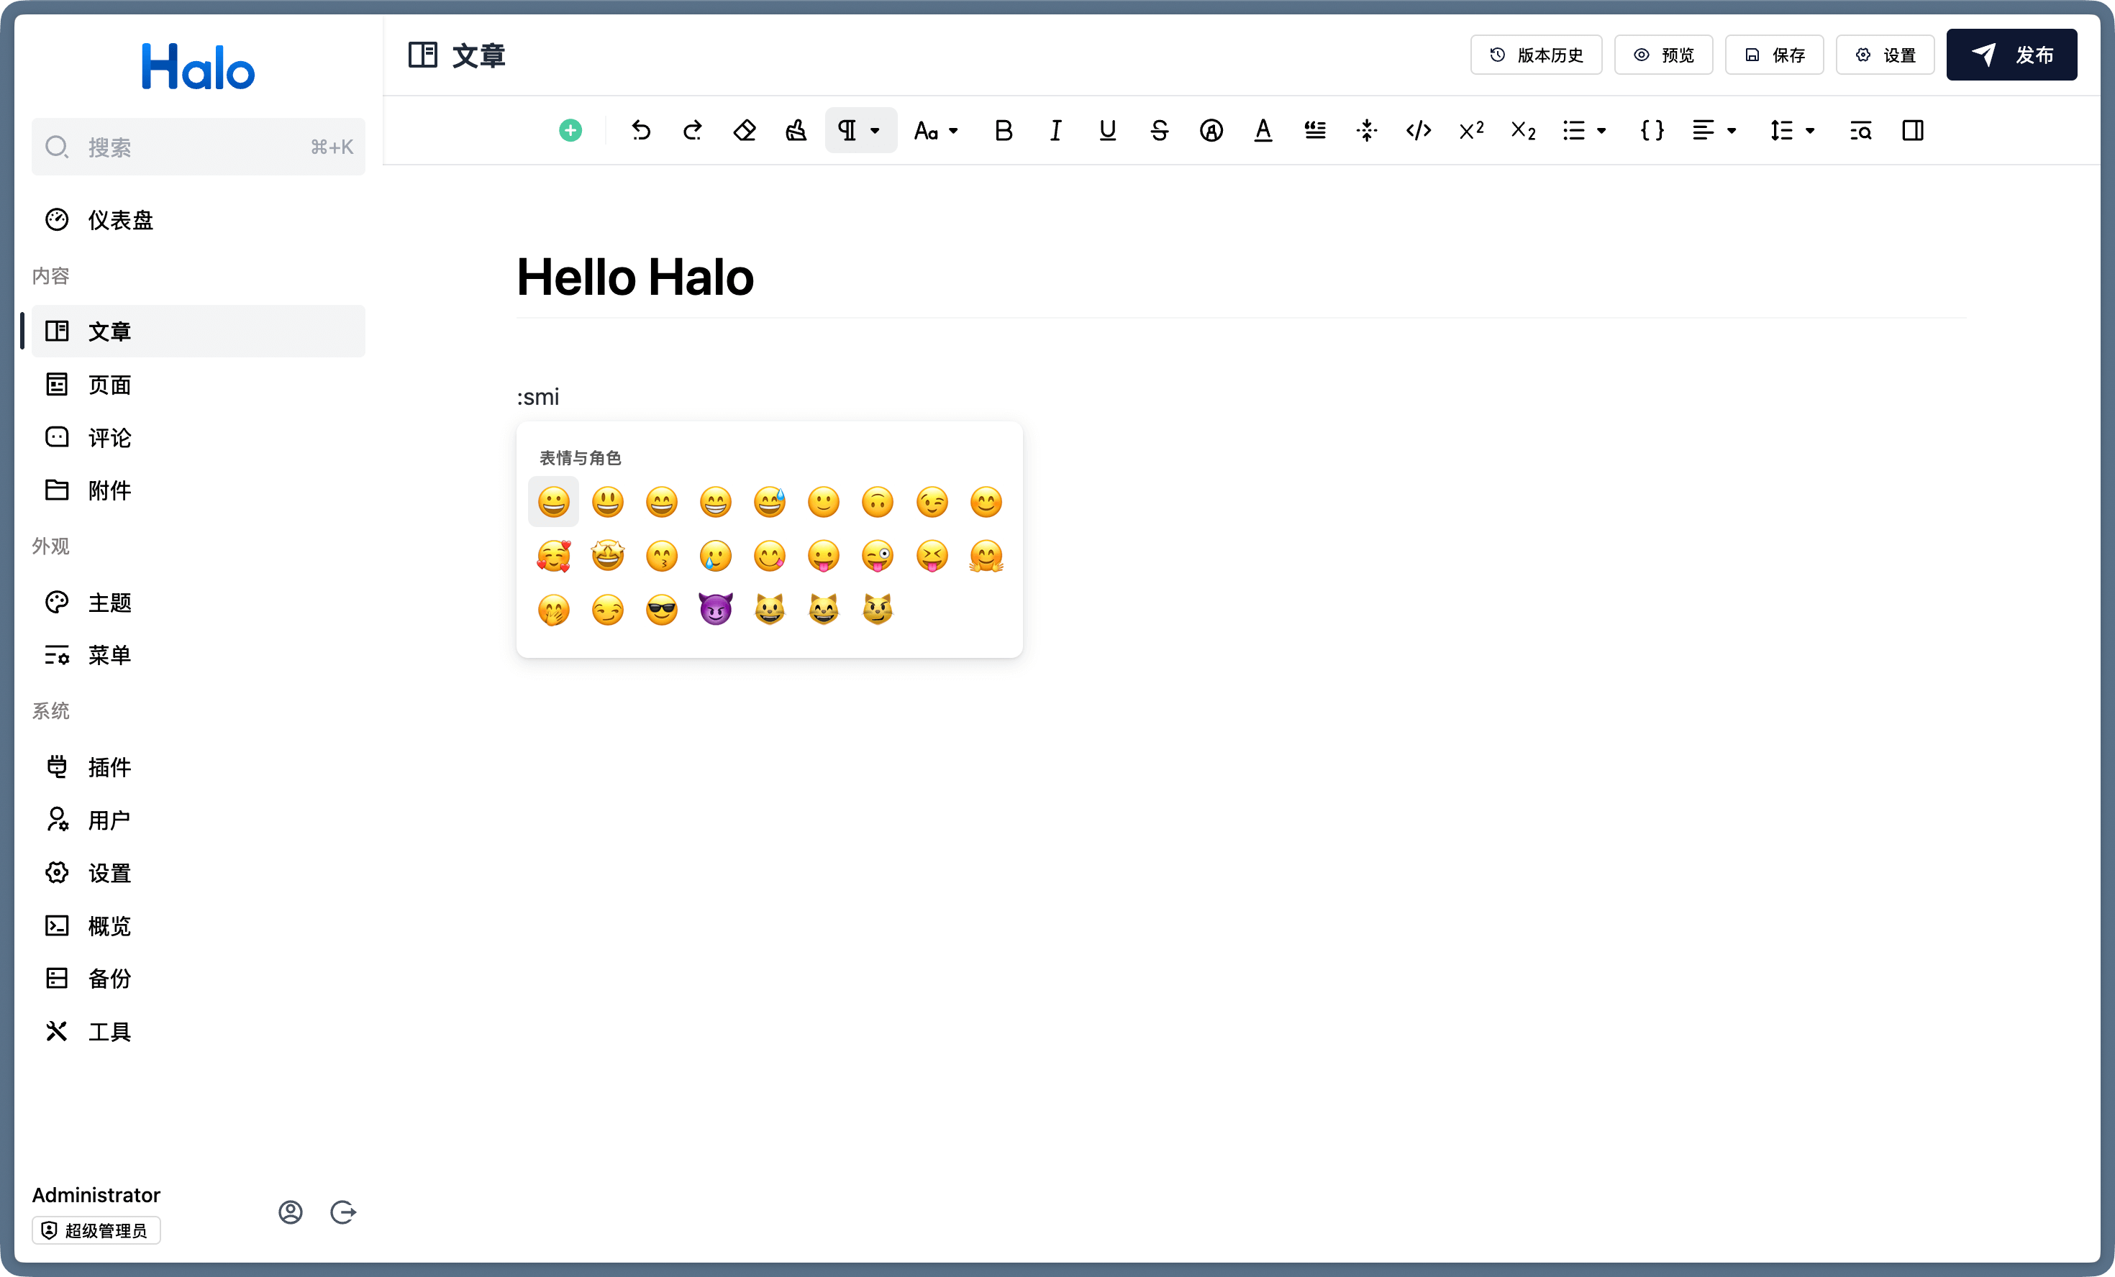2115x1277 pixels.
Task: Click the format brush icon
Action: 796,130
